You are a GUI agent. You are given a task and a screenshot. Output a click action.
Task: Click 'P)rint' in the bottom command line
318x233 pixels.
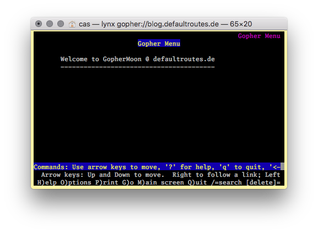[x=107, y=182]
